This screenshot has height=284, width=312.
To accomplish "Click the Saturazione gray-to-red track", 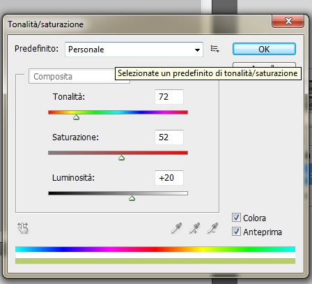I will click(x=118, y=153).
